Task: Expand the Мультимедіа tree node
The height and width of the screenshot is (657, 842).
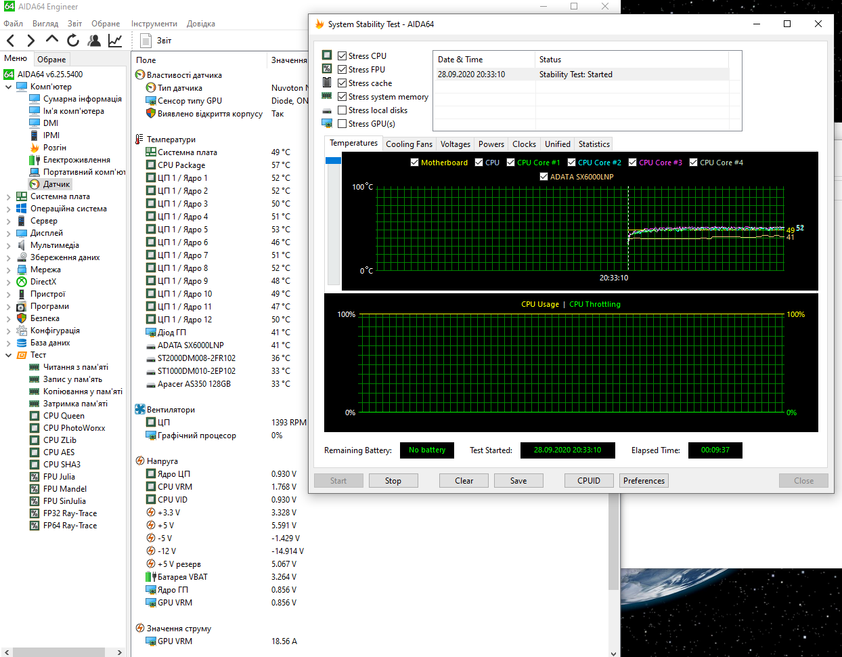Action: point(8,245)
